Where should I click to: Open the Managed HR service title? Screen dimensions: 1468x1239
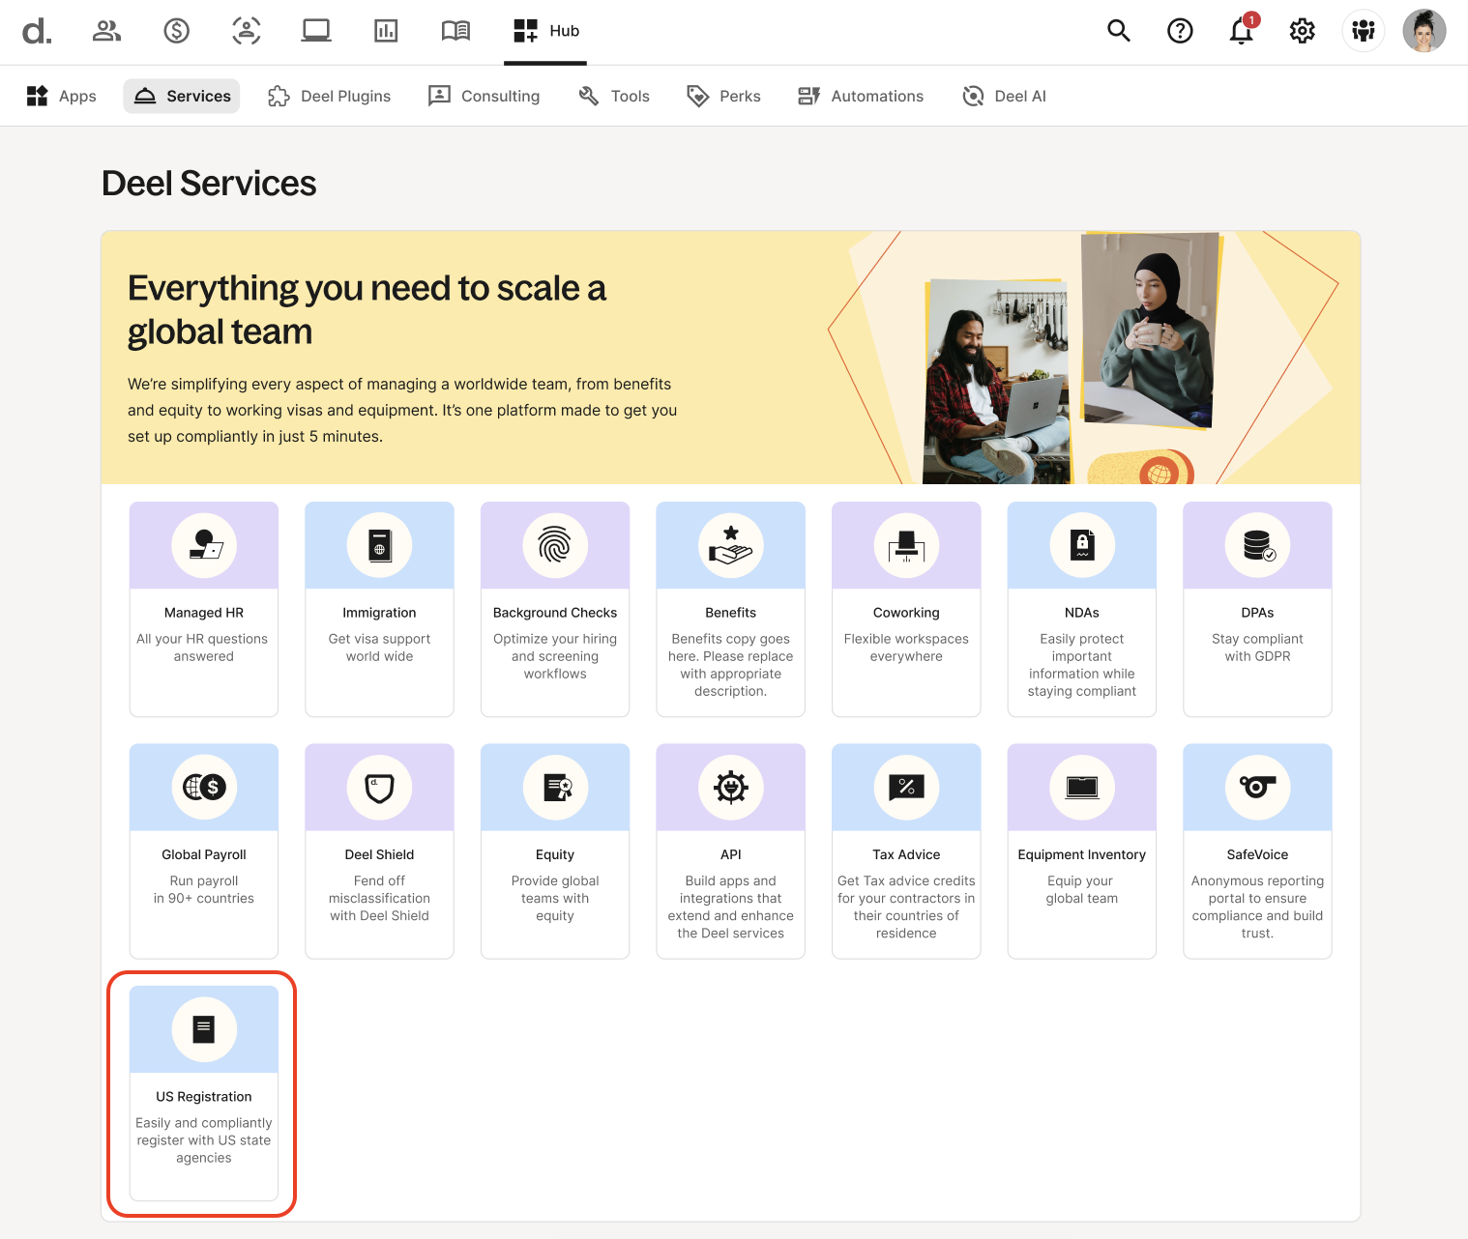(x=204, y=613)
